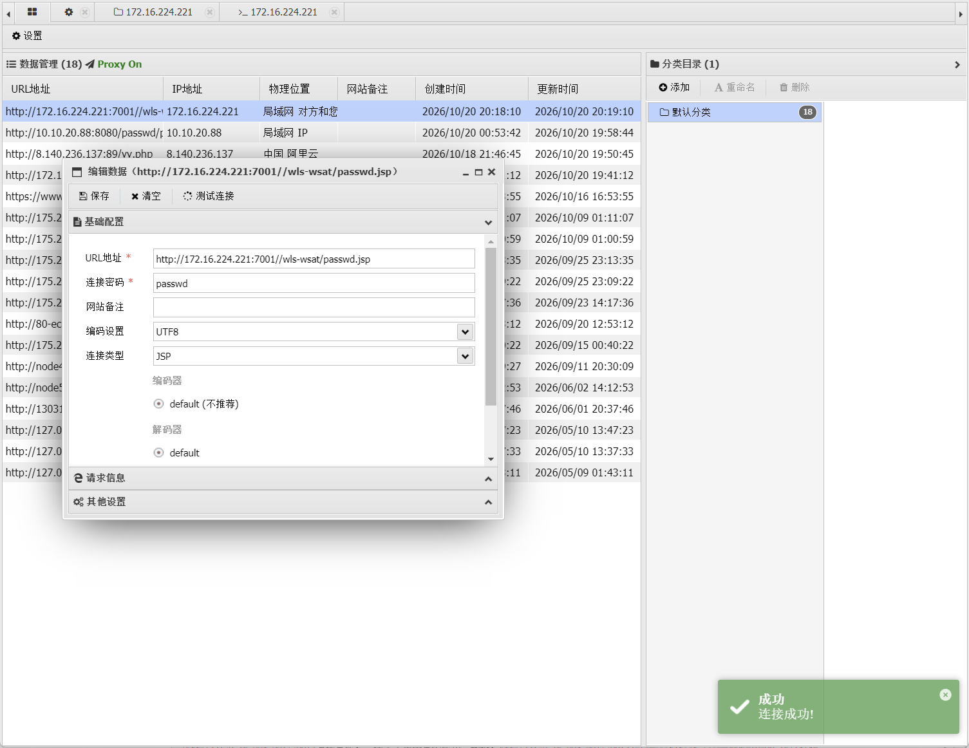Sort by the URL地址 column header
This screenshot has height=748, width=969.
coord(83,89)
